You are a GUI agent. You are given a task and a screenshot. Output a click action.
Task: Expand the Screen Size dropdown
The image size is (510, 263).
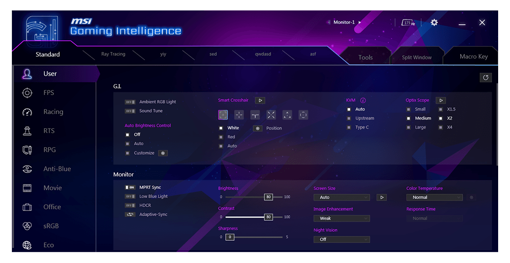click(x=342, y=197)
